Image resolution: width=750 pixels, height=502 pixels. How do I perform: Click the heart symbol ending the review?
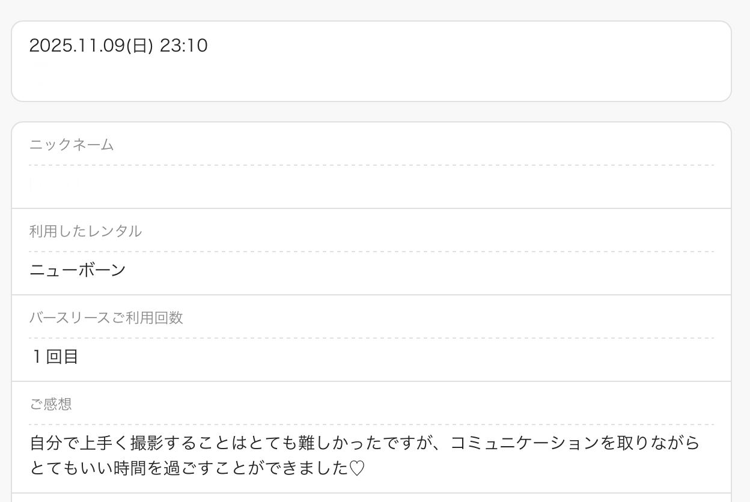click(x=357, y=468)
